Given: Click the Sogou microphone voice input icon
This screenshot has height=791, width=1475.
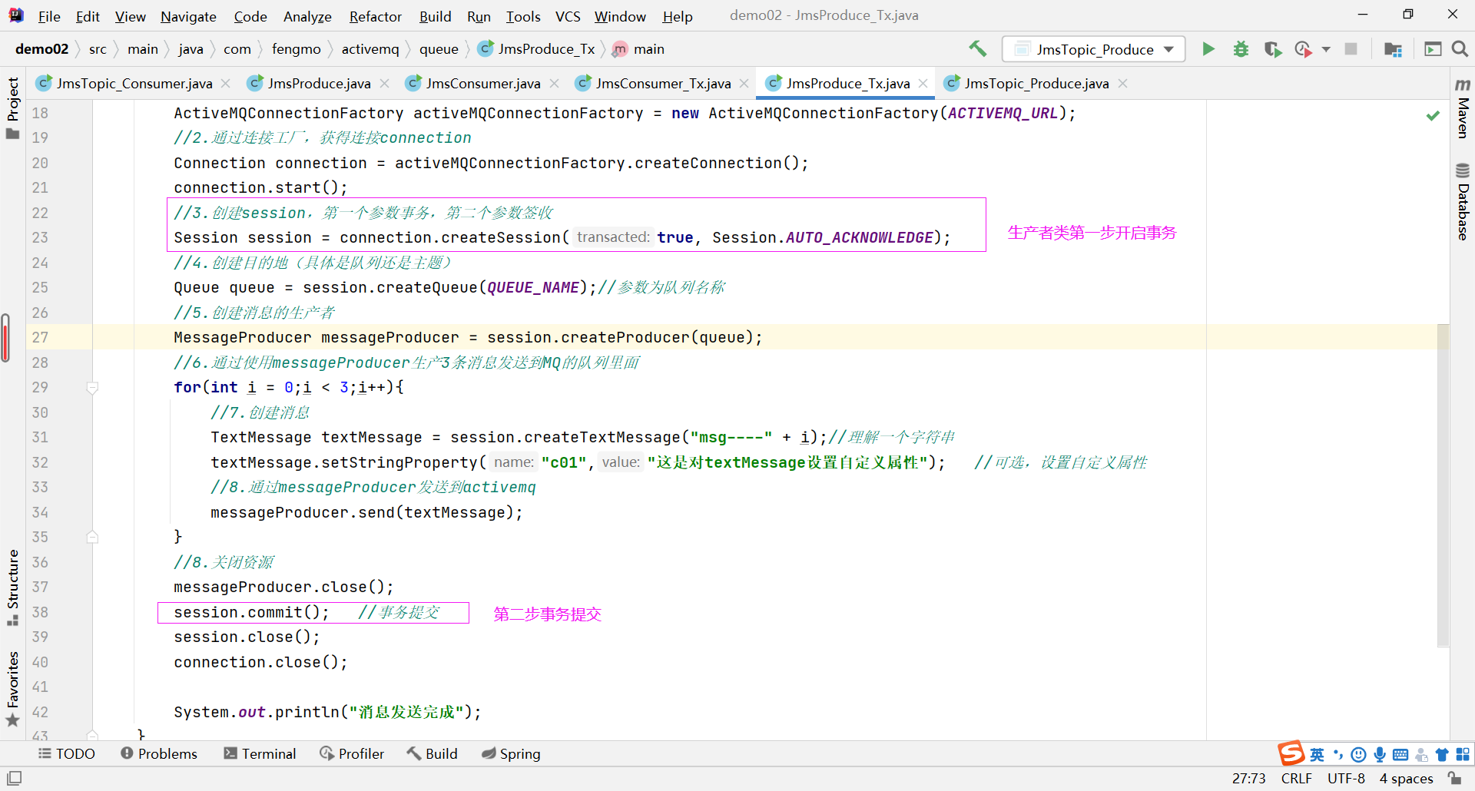Looking at the screenshot, I should coord(1380,754).
